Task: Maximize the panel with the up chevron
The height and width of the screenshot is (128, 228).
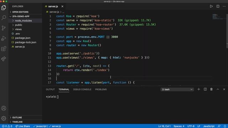Action: 218,89
